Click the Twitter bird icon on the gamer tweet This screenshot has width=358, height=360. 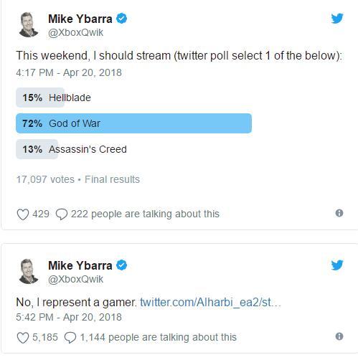337,265
